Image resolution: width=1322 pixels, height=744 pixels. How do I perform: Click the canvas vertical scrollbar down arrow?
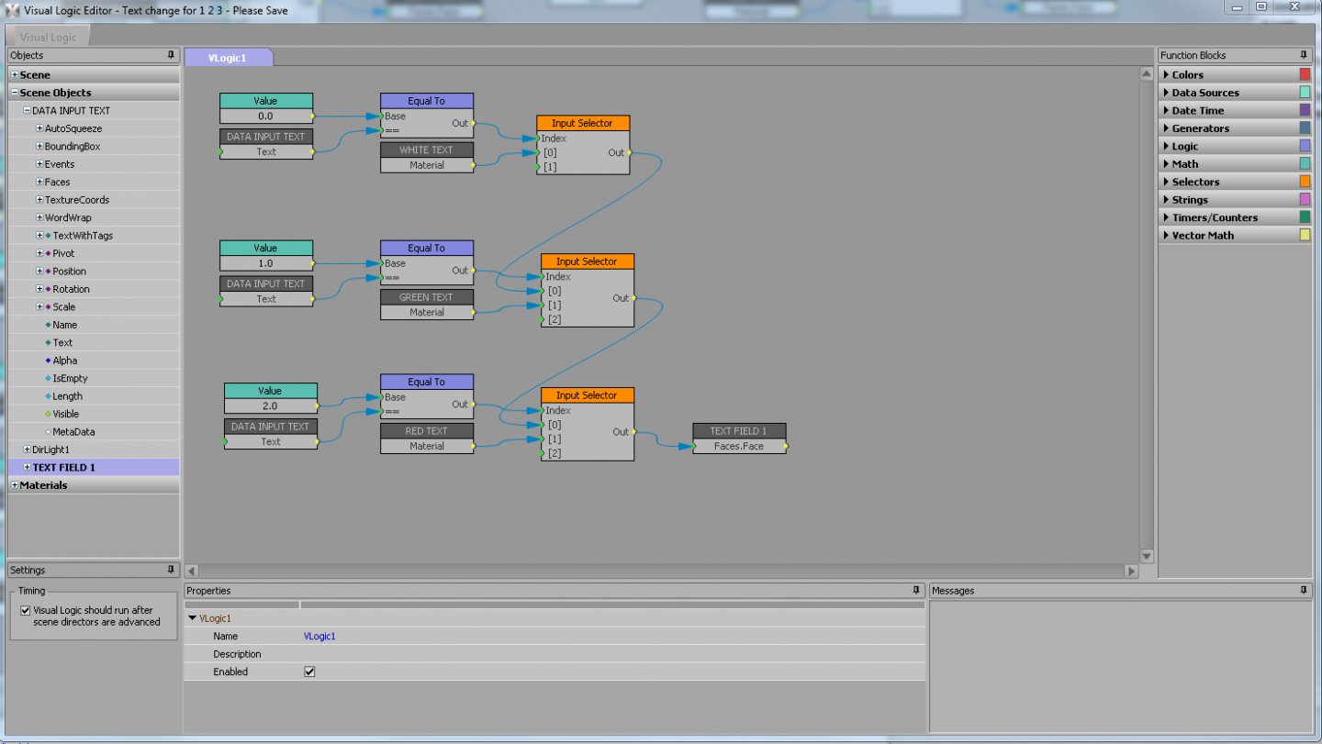[x=1146, y=556]
